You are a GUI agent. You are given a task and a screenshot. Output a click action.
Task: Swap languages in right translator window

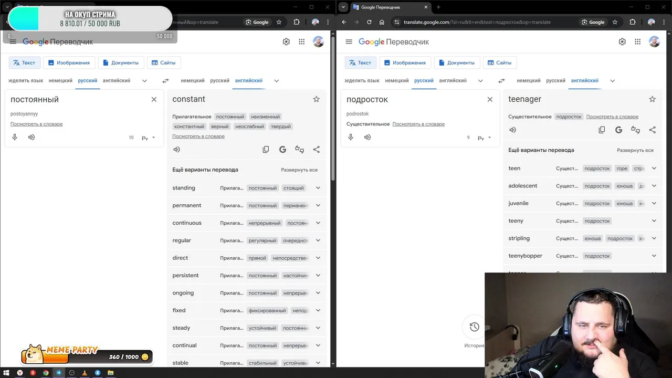[501, 81]
